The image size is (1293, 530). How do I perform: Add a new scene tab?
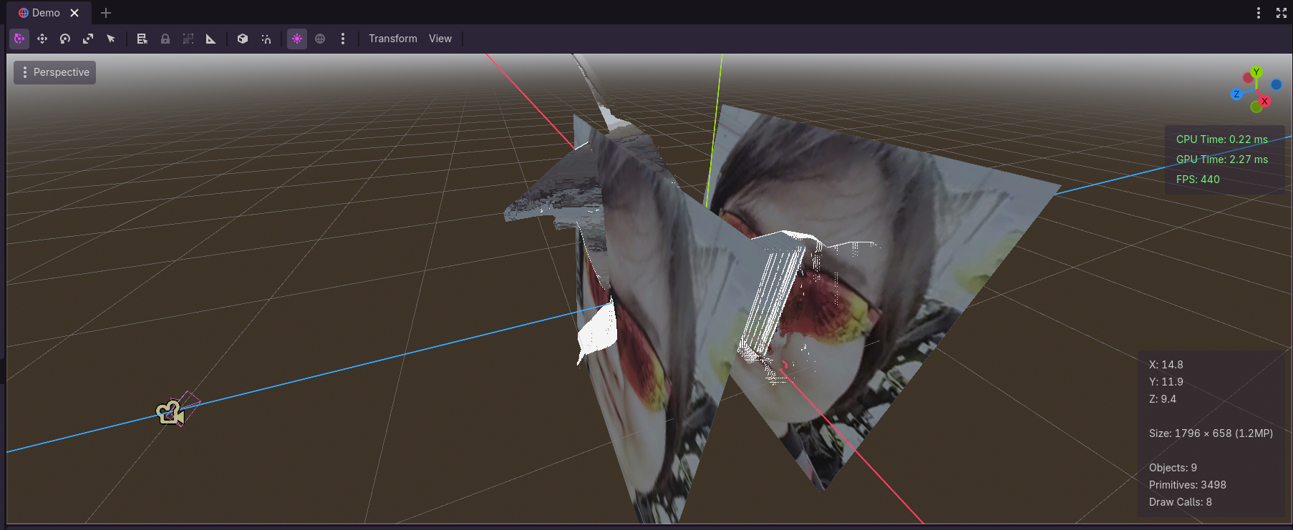point(106,13)
